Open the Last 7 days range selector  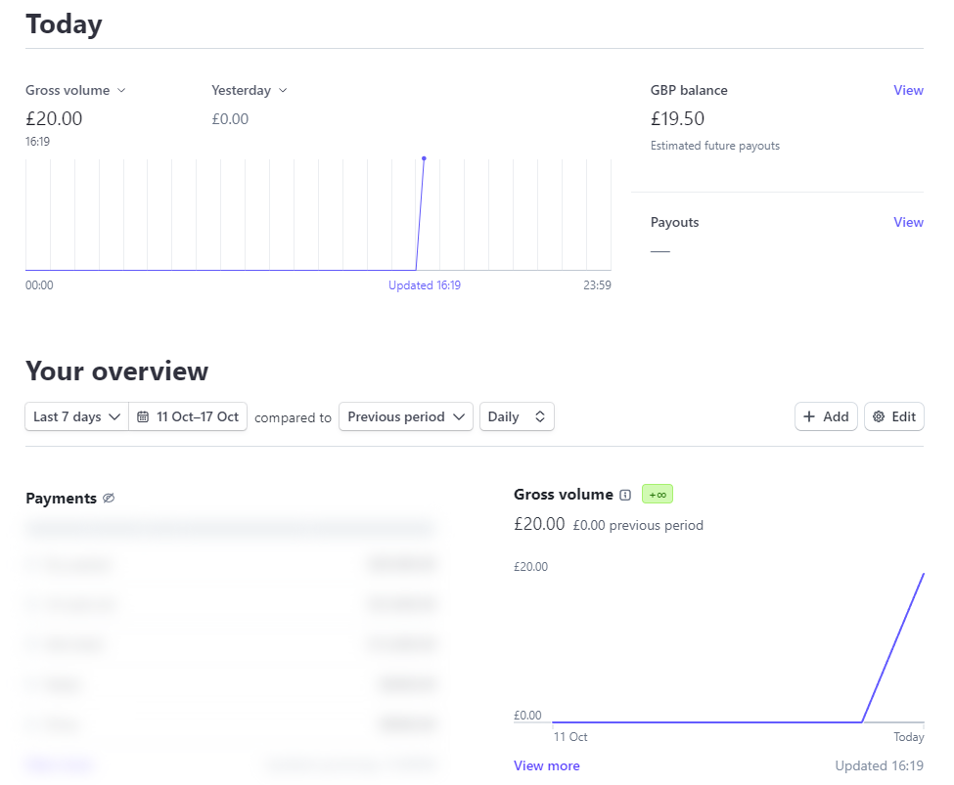tap(76, 416)
